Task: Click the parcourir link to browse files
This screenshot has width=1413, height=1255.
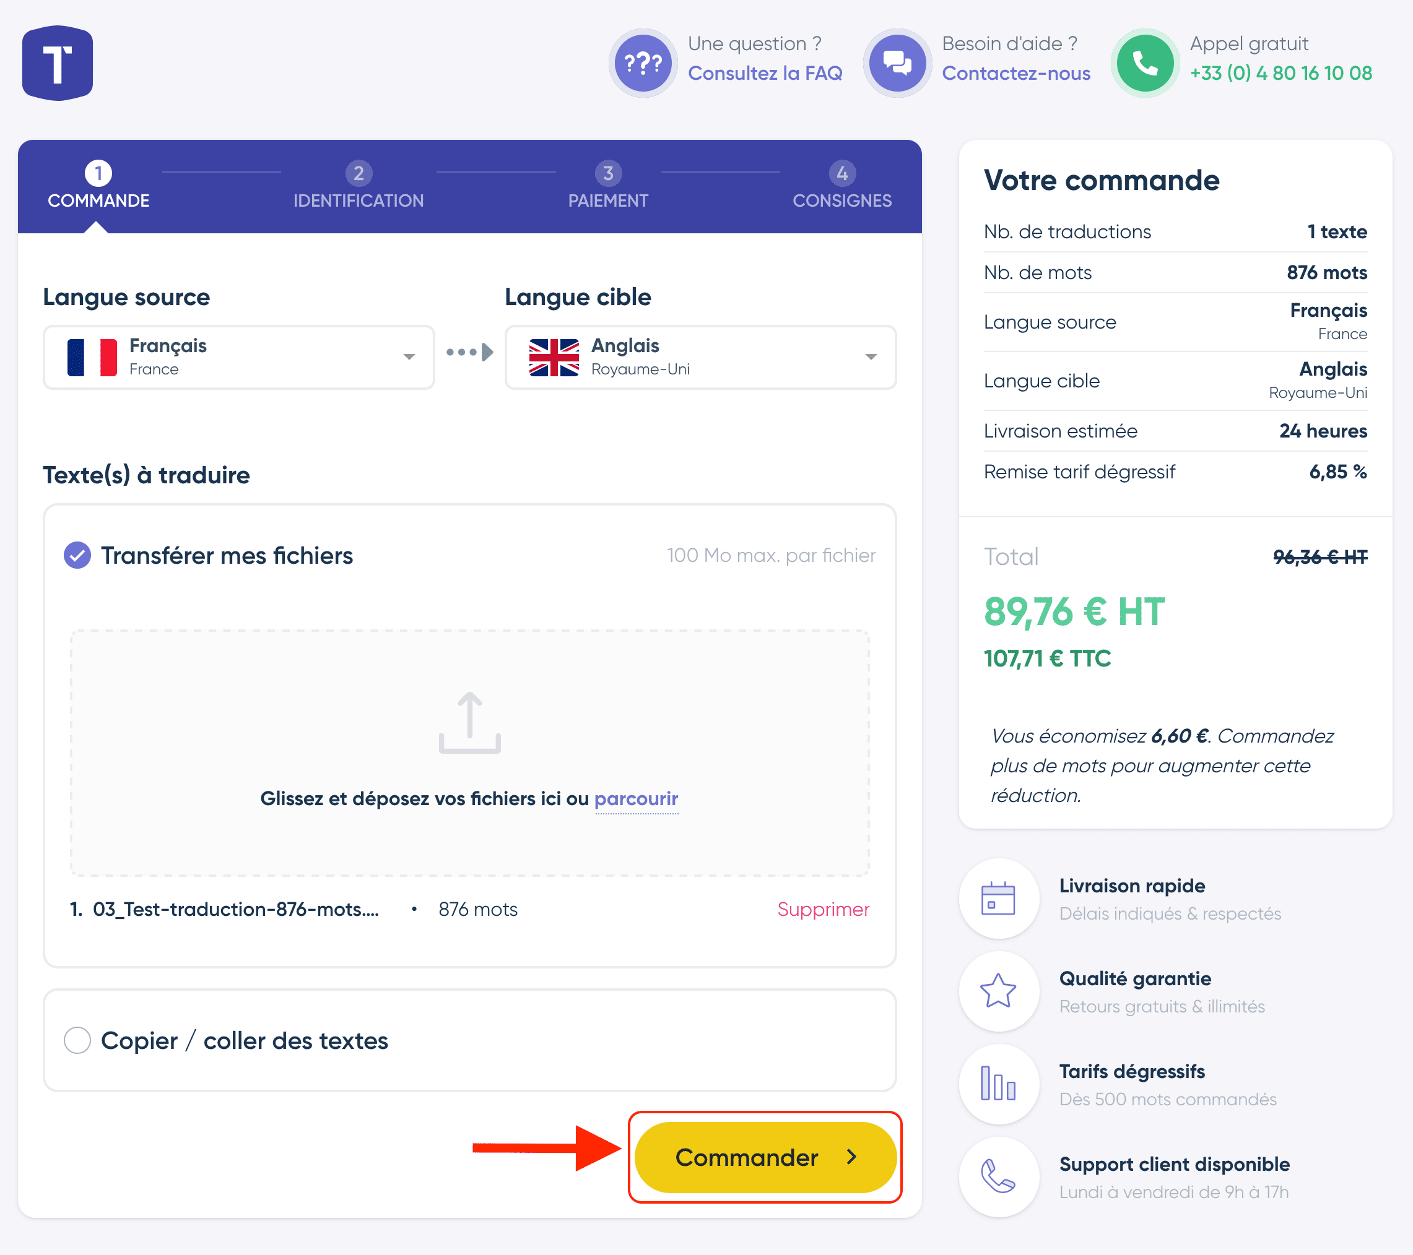Action: click(636, 799)
